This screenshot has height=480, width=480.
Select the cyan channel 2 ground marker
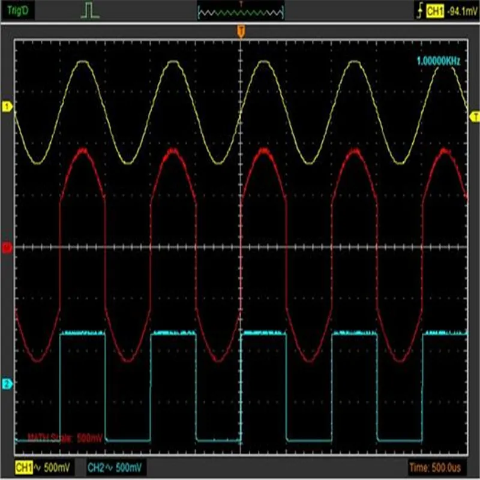[7, 384]
